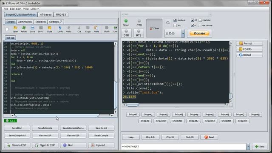Open the Links menu

[34, 8]
